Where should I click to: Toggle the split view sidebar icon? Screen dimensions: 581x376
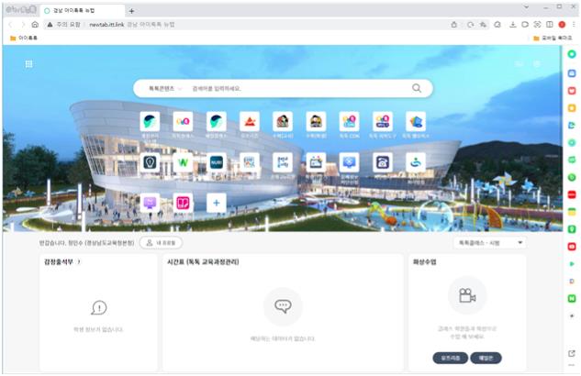550,25
